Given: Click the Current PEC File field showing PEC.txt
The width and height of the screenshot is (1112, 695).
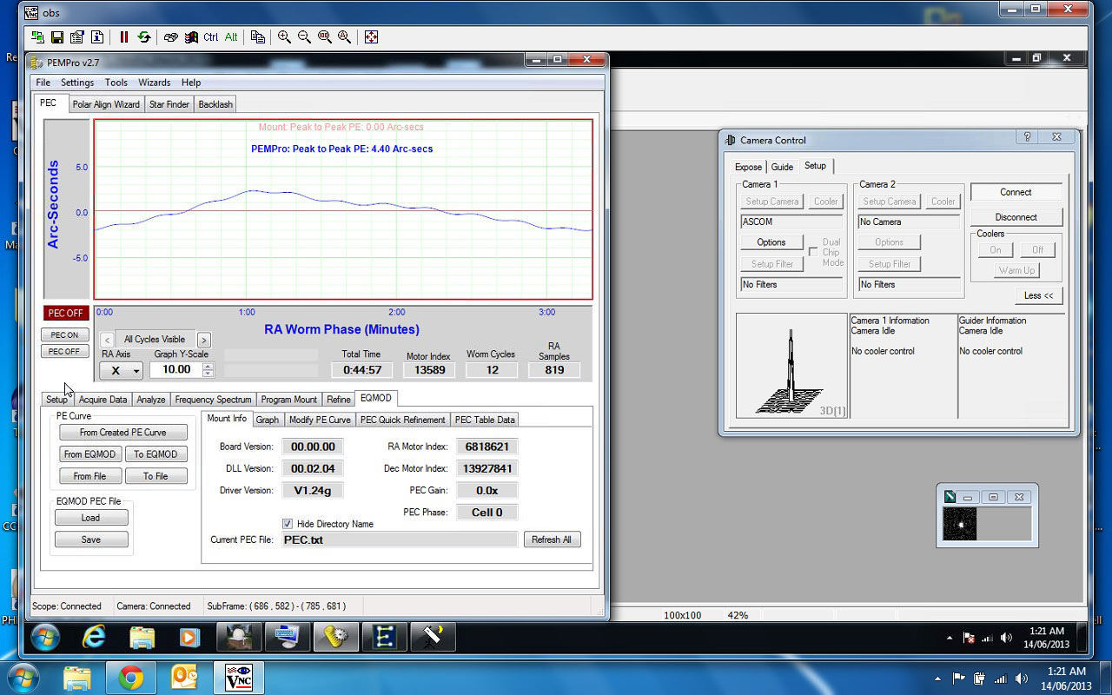Looking at the screenshot, I should click(400, 539).
